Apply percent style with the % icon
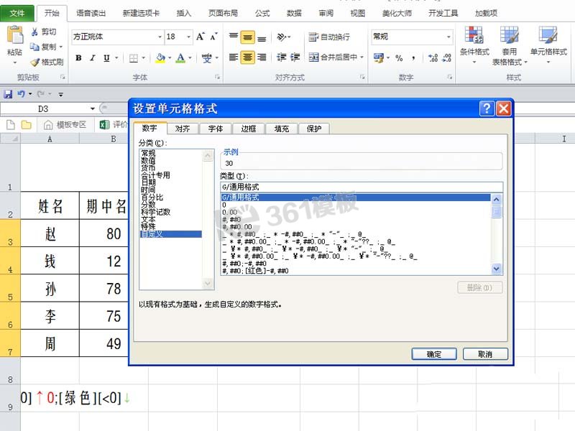The height and width of the screenshot is (431, 575). click(x=400, y=59)
